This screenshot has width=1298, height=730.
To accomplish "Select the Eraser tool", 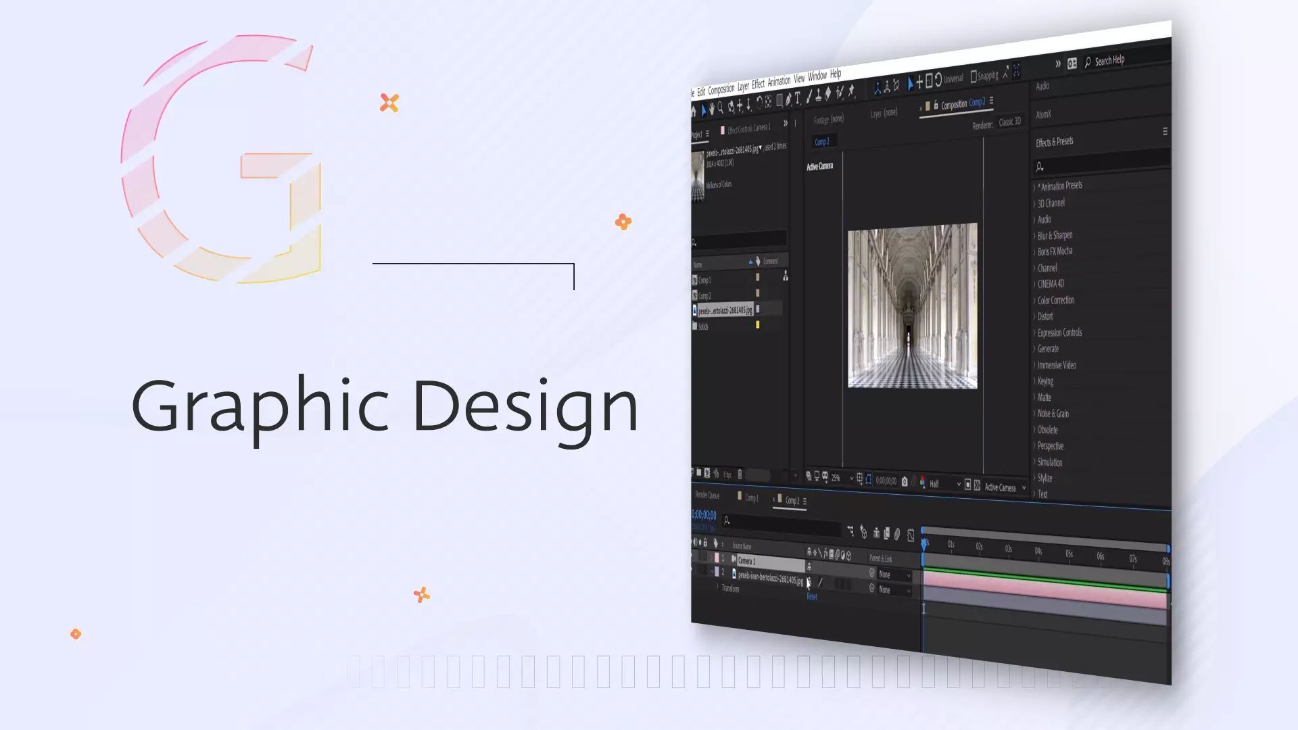I will (827, 93).
